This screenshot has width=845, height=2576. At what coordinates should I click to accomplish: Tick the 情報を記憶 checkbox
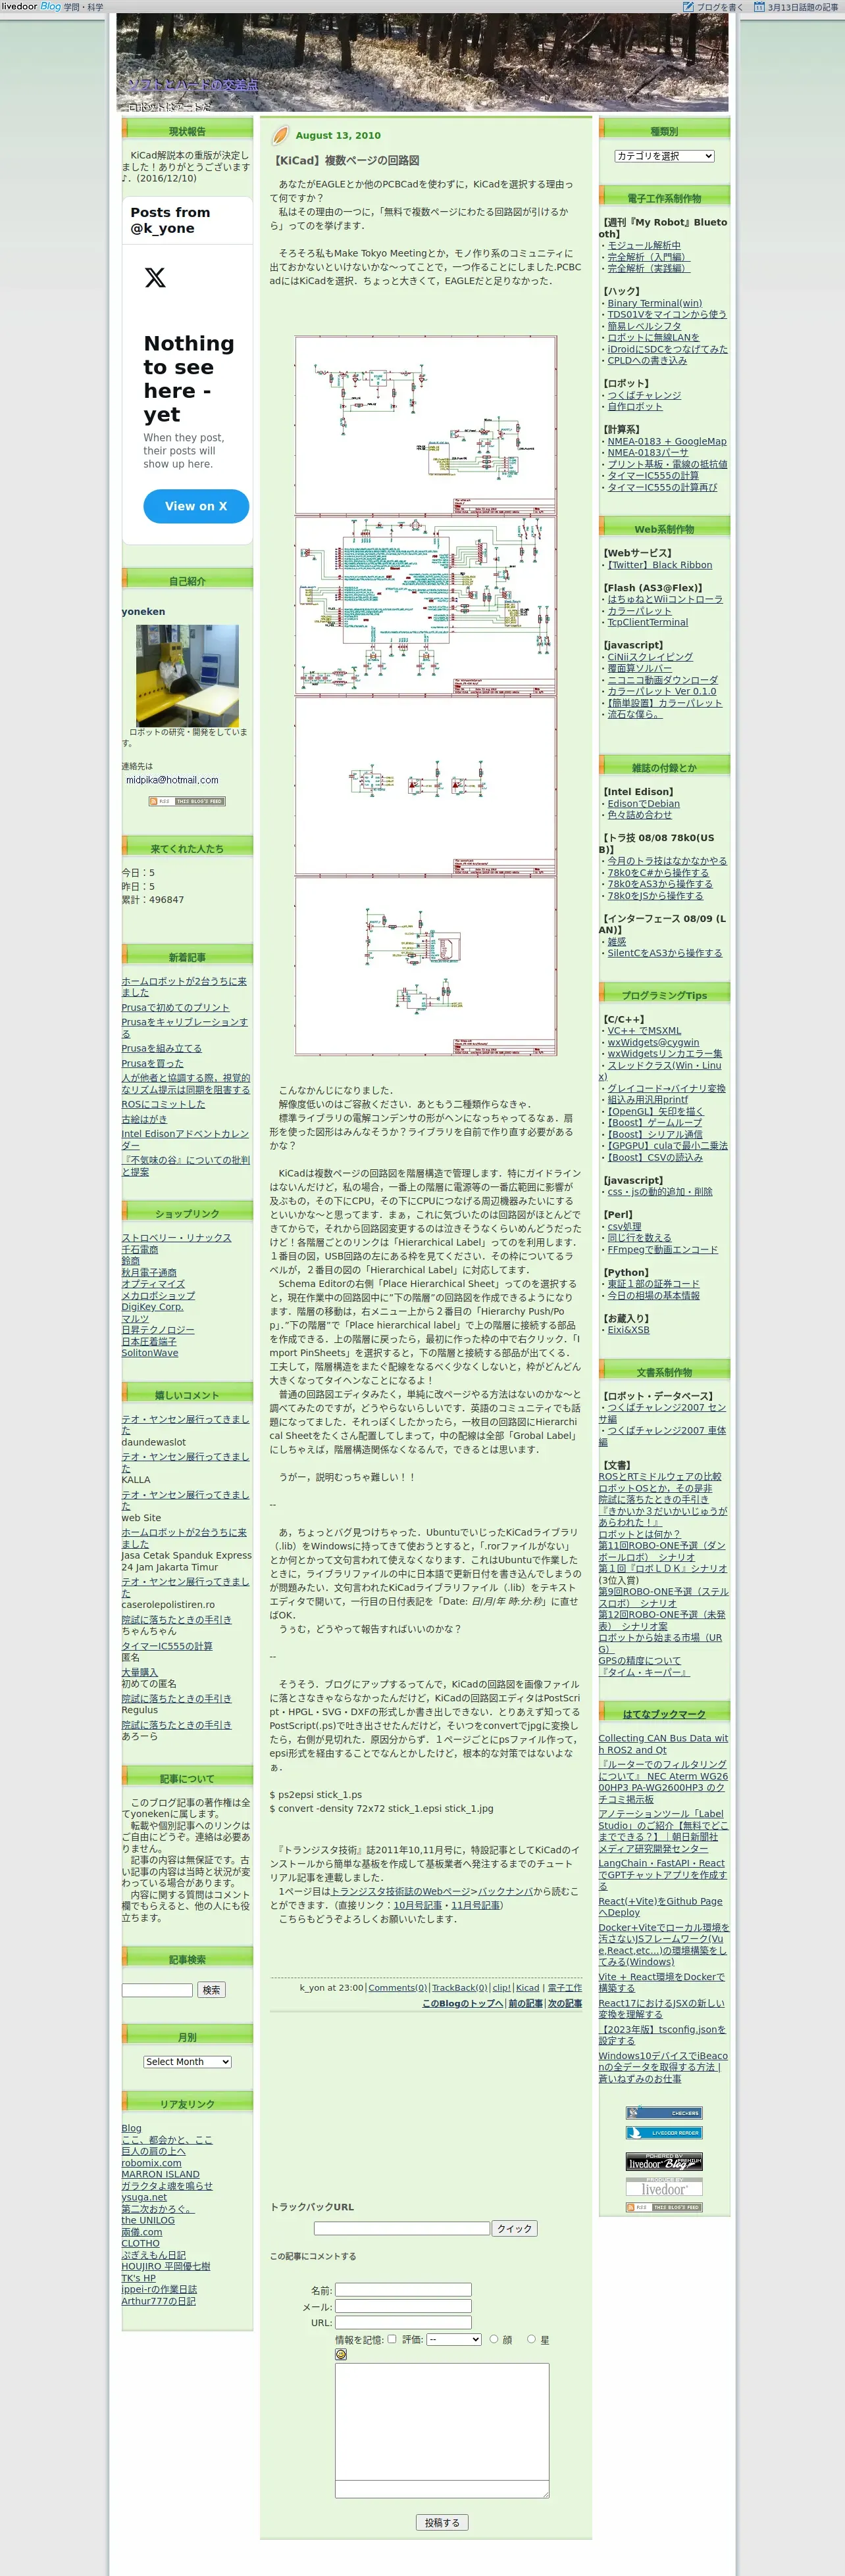point(392,2339)
